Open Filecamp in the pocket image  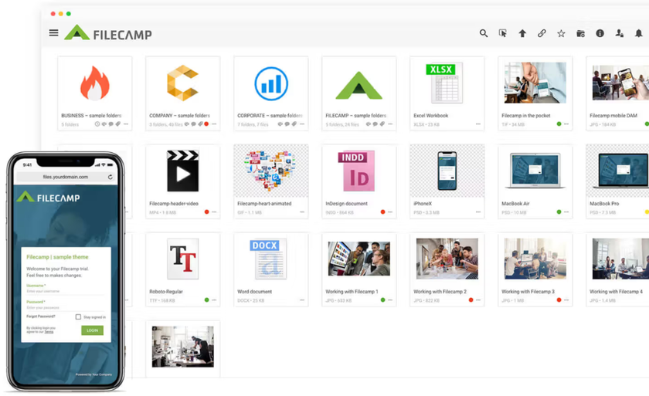point(535,83)
